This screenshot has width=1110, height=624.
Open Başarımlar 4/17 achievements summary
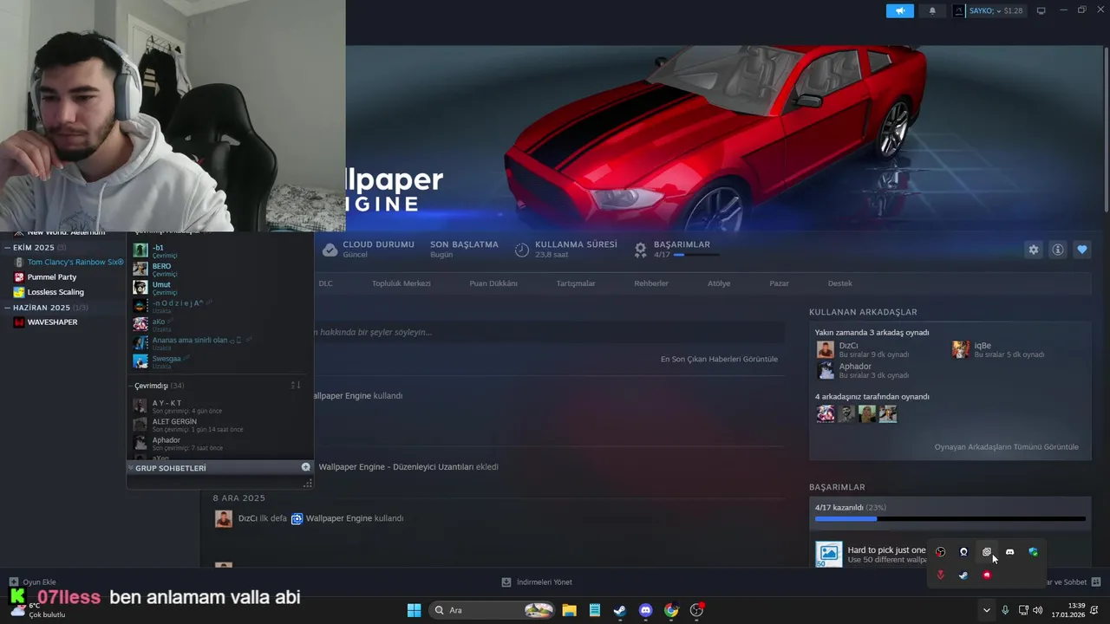click(677, 250)
